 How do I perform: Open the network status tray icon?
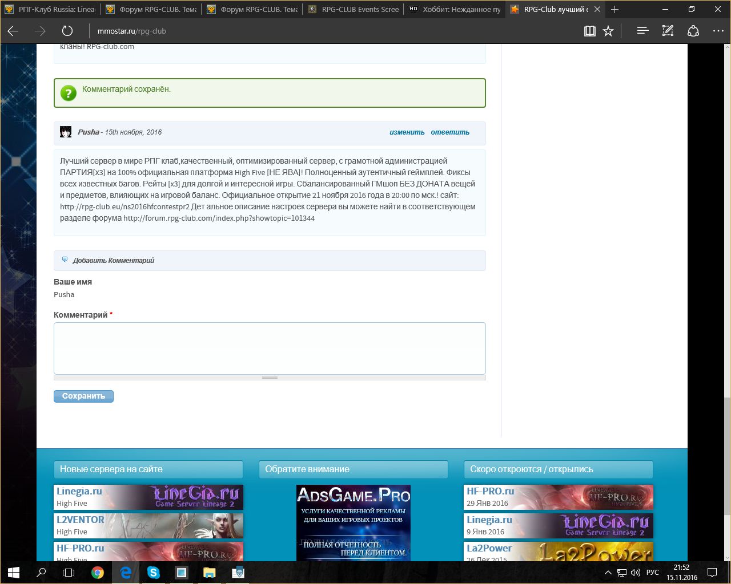[622, 573]
